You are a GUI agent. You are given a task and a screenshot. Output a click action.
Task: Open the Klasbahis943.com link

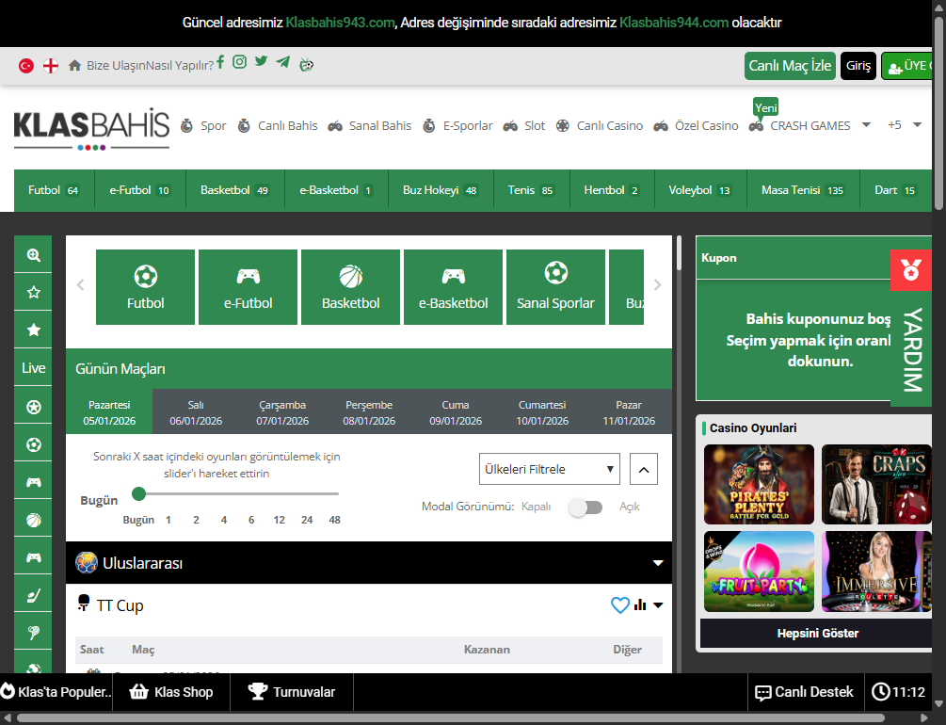[x=340, y=23]
